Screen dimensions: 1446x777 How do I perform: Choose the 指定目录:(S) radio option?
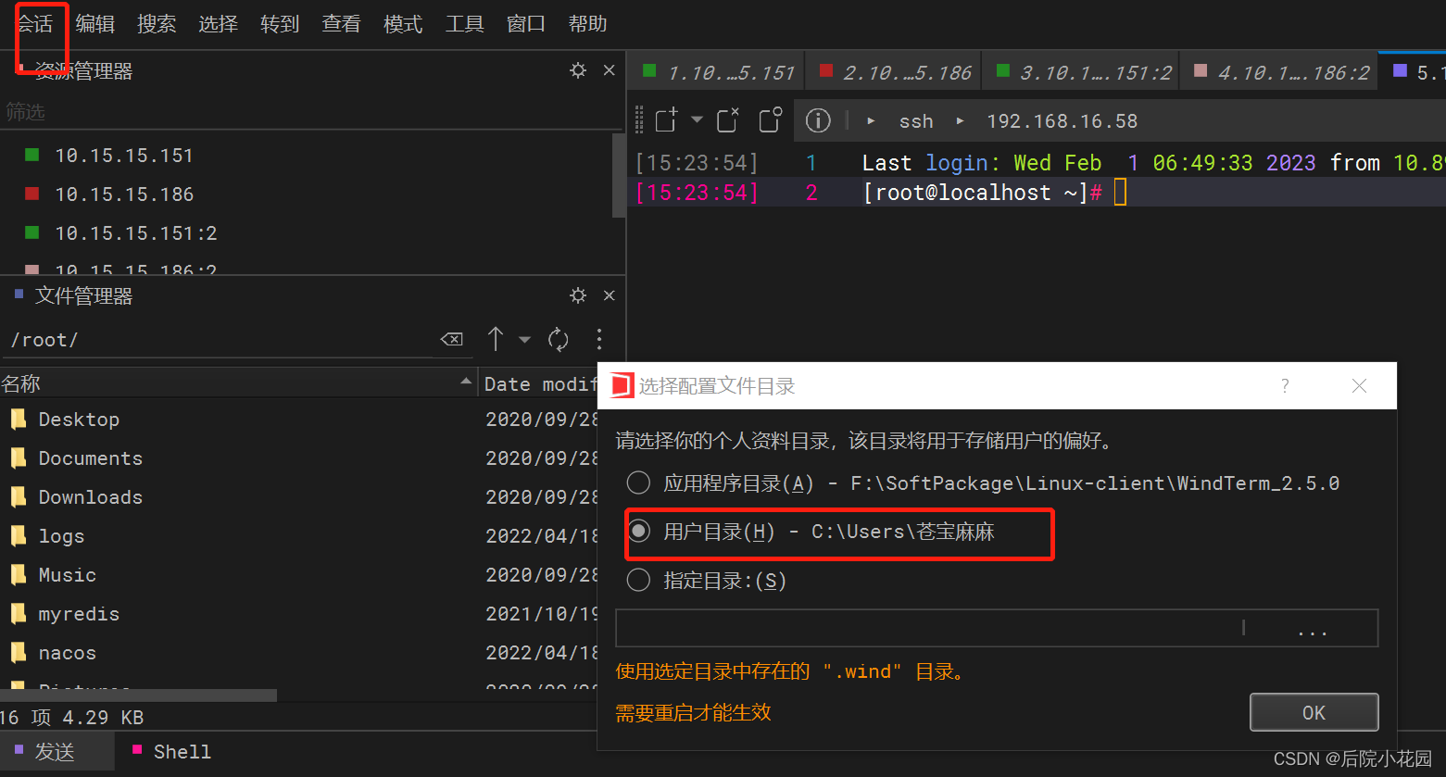click(x=639, y=580)
